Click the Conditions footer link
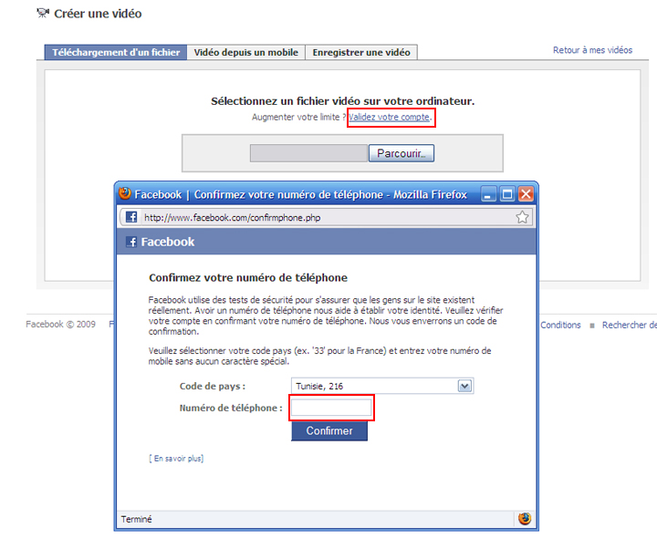The width and height of the screenshot is (657, 549). click(560, 325)
